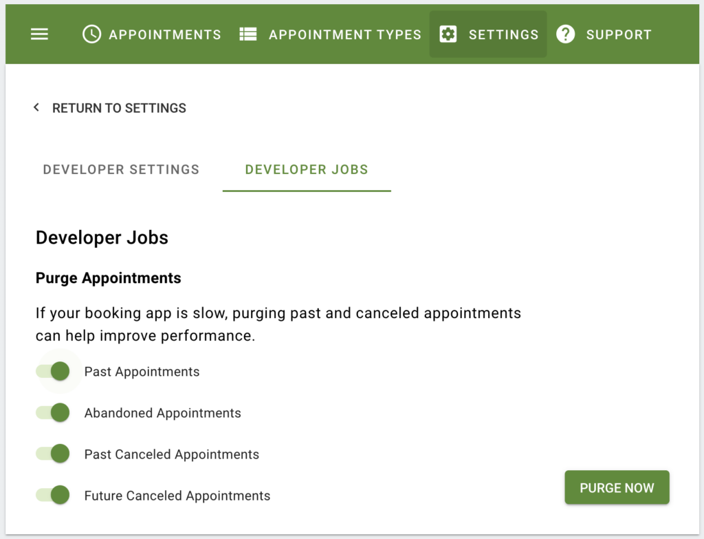The image size is (704, 539).
Task: Disable the Past Appointments toggle
Action: pos(53,371)
